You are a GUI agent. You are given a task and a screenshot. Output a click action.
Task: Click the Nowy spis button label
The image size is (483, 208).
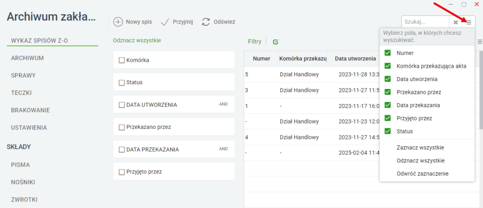pyautogui.click(x=139, y=22)
